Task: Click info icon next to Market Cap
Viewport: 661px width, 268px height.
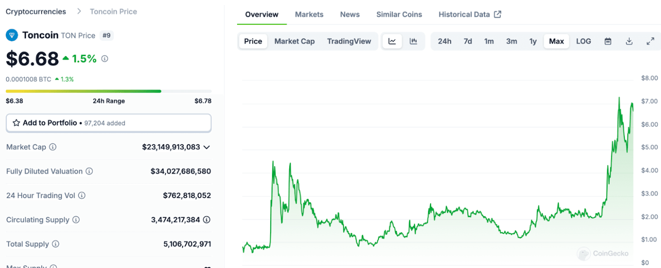Action: (x=53, y=147)
